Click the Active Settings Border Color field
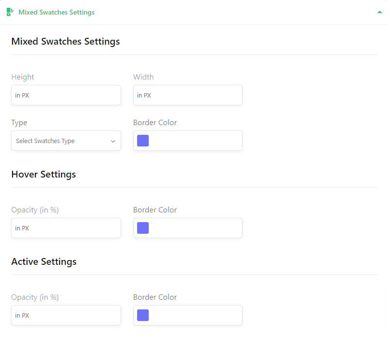The width and height of the screenshot is (387, 339). (x=188, y=315)
